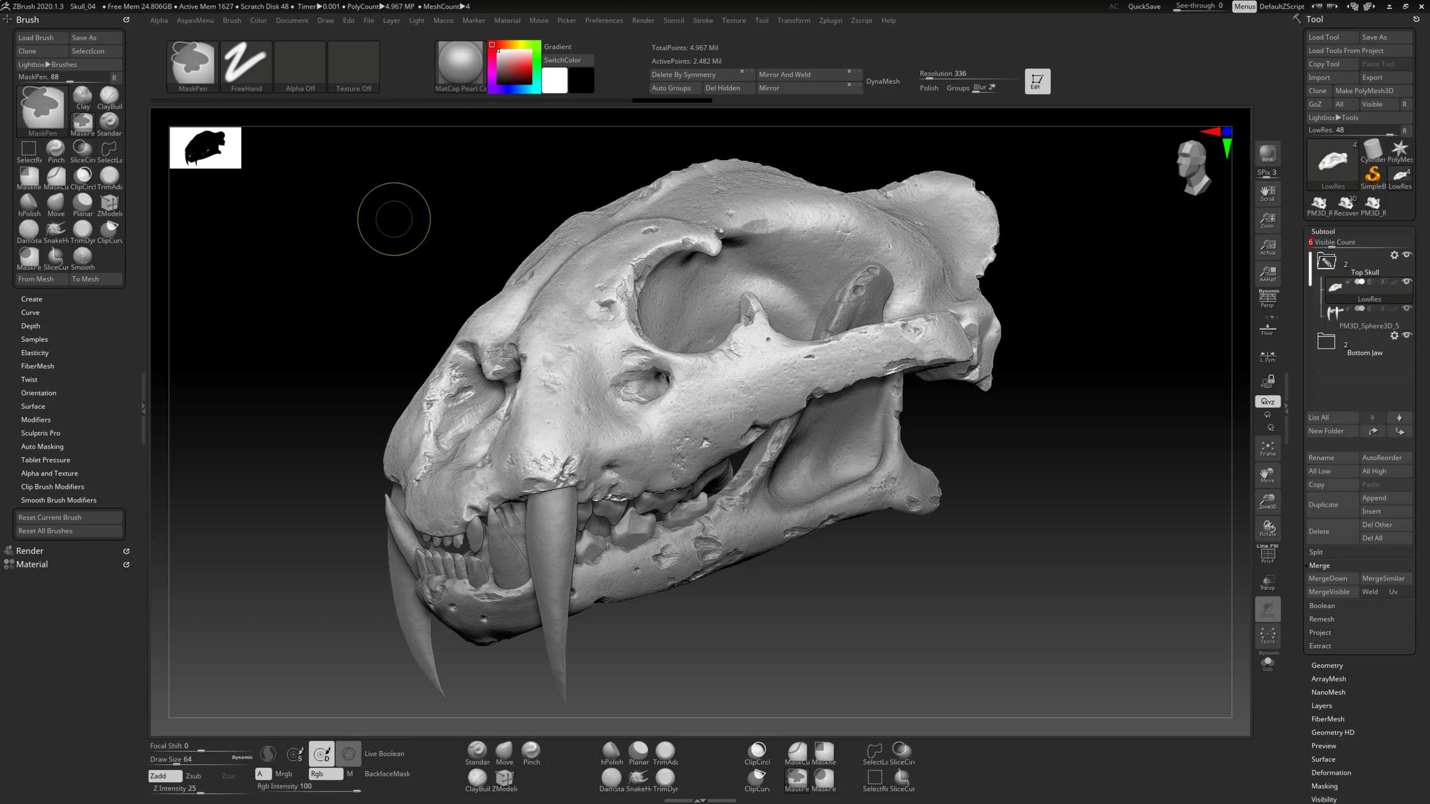Click the Draw Size slider

click(189, 759)
